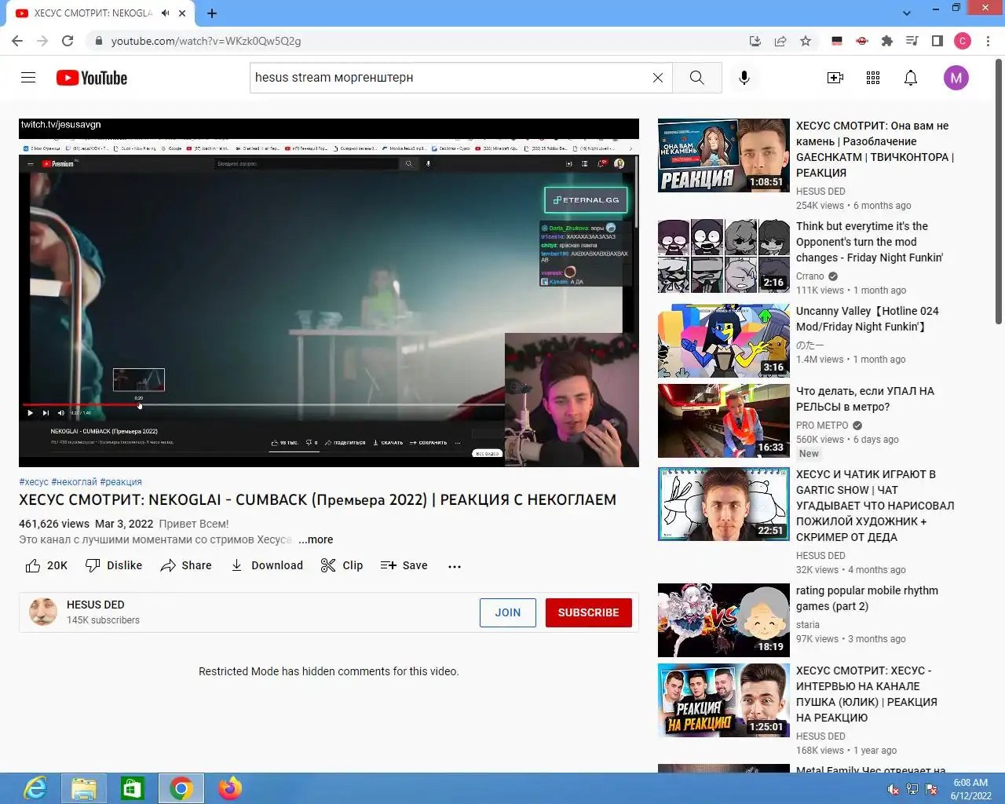The image size is (1005, 804).
Task: Open media control icon in toolbar
Action: [912, 41]
